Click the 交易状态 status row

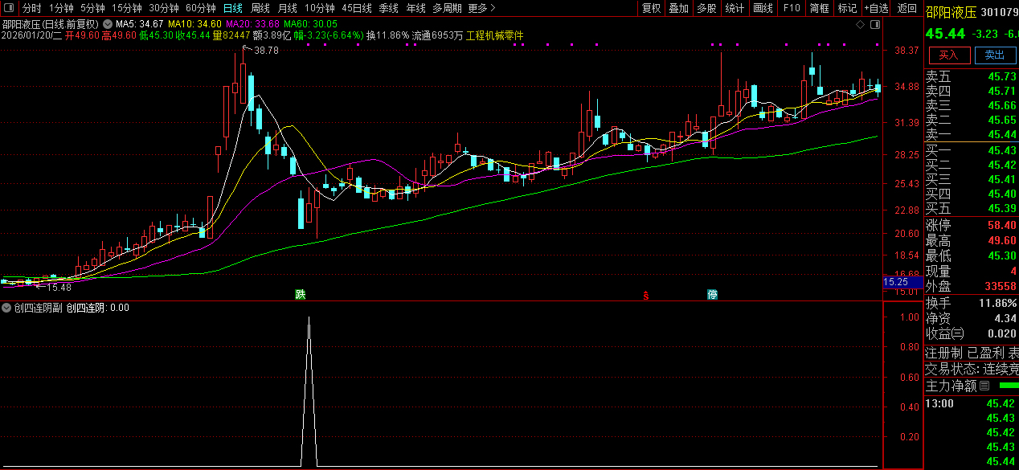point(972,369)
